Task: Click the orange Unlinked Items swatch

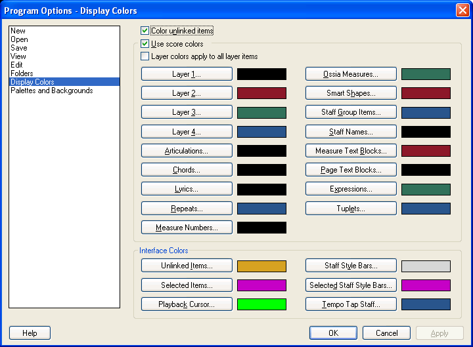Action: (x=261, y=266)
